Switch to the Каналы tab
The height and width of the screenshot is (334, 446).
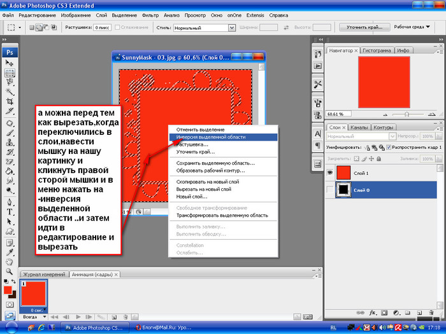tap(359, 127)
